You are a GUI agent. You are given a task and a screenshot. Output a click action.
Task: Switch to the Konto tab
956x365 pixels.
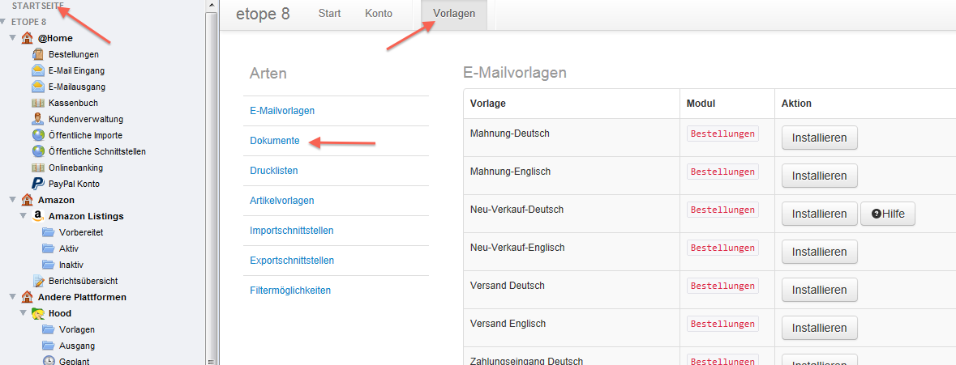pos(379,14)
